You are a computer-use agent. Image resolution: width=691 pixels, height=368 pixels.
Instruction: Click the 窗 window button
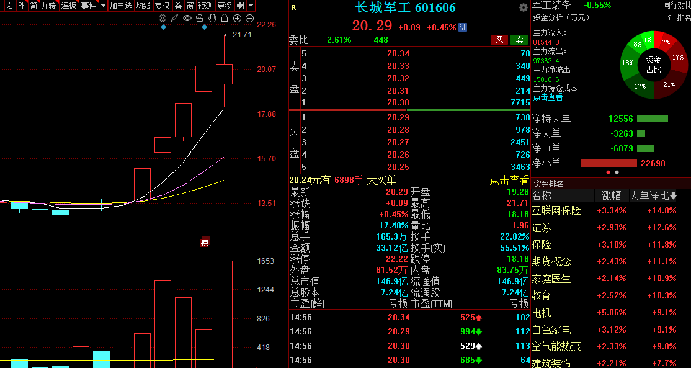click(x=190, y=6)
